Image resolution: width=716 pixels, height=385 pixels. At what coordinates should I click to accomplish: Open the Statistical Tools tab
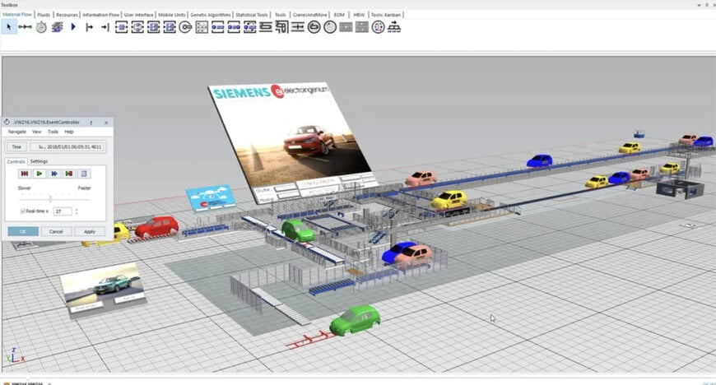coord(252,15)
